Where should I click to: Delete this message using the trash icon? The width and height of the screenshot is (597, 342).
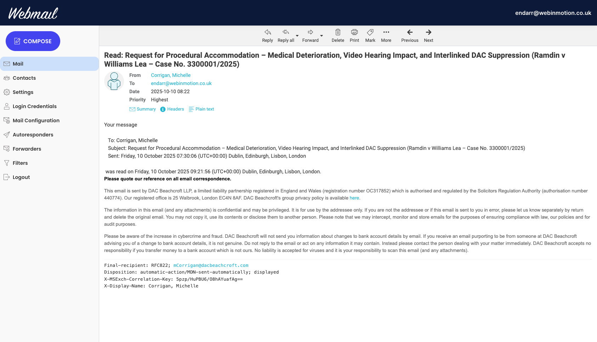(x=338, y=32)
